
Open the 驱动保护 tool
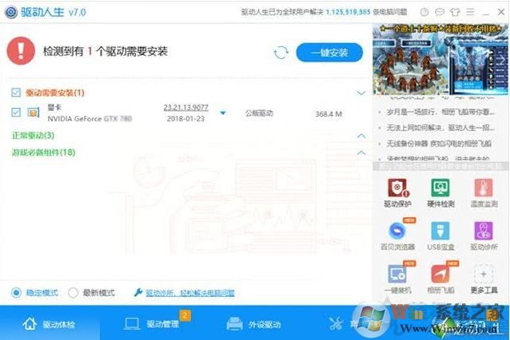pyautogui.click(x=397, y=193)
